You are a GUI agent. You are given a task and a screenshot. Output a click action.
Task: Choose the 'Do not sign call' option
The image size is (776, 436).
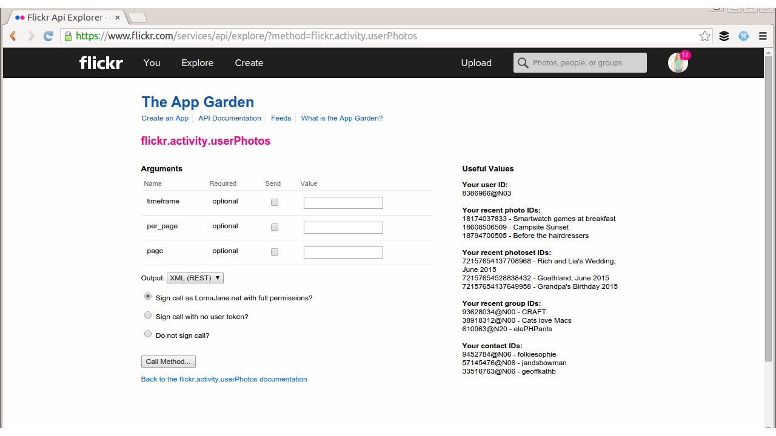(x=148, y=334)
